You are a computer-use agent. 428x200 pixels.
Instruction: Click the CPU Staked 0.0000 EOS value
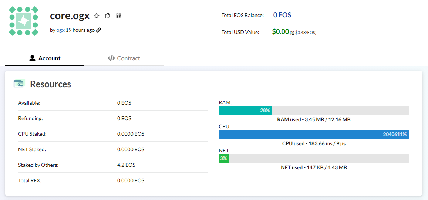click(x=131, y=134)
